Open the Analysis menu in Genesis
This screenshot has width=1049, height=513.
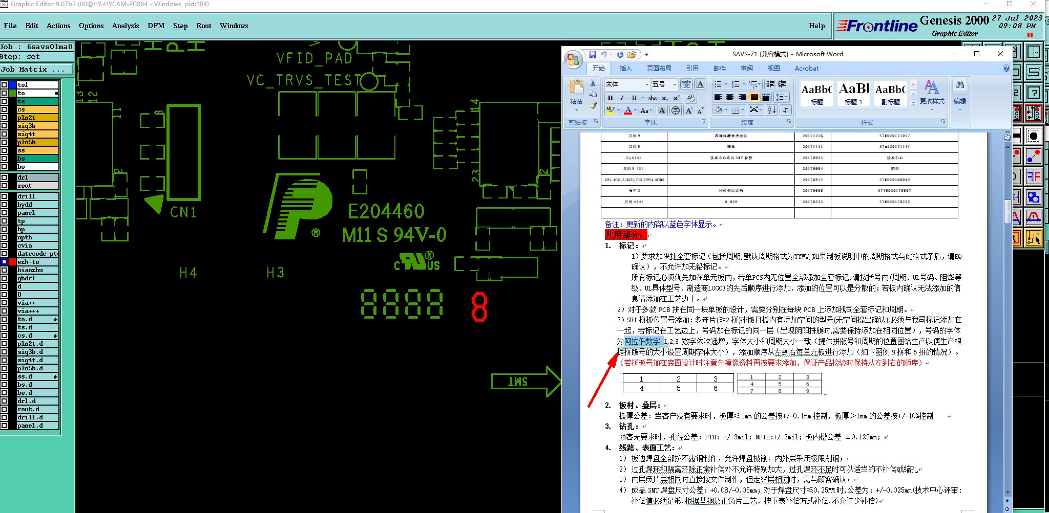(x=125, y=26)
